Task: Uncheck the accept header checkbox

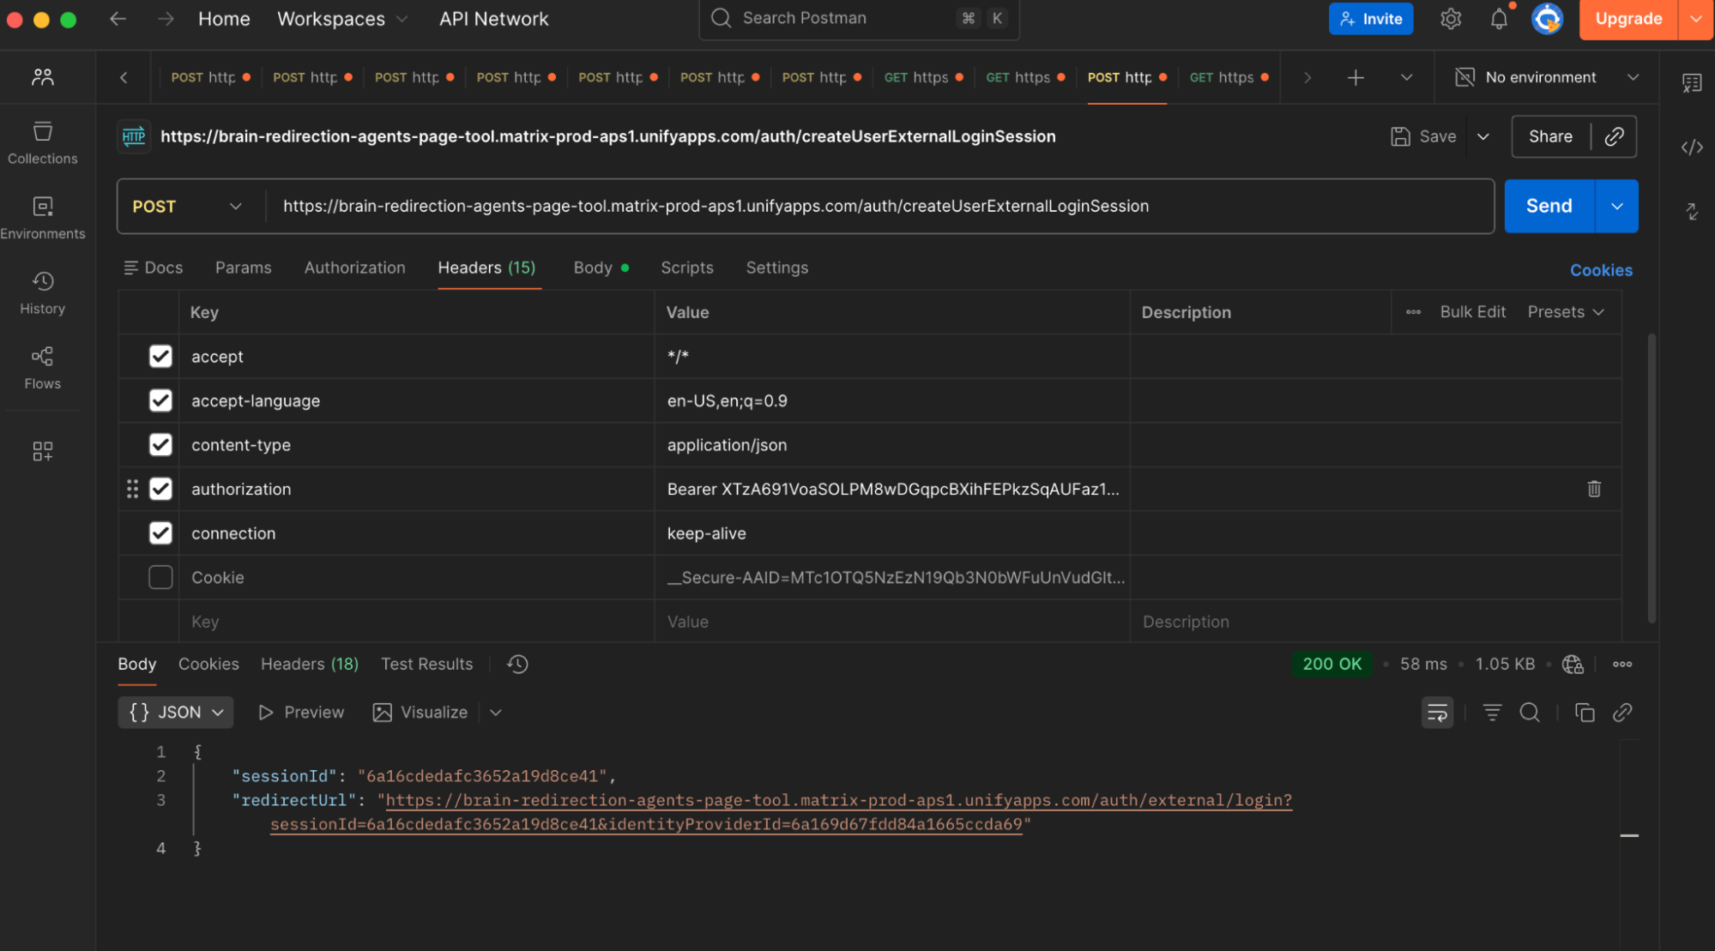Action: coord(160,357)
